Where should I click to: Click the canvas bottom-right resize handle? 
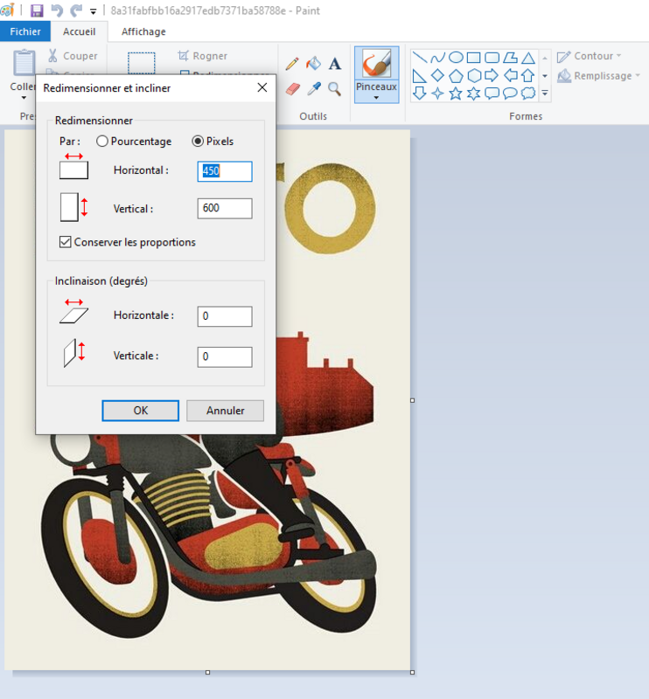[x=413, y=672]
